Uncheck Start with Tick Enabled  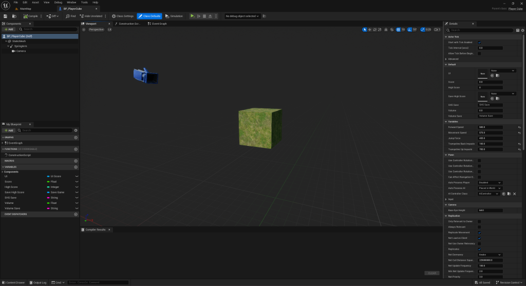[479, 42]
